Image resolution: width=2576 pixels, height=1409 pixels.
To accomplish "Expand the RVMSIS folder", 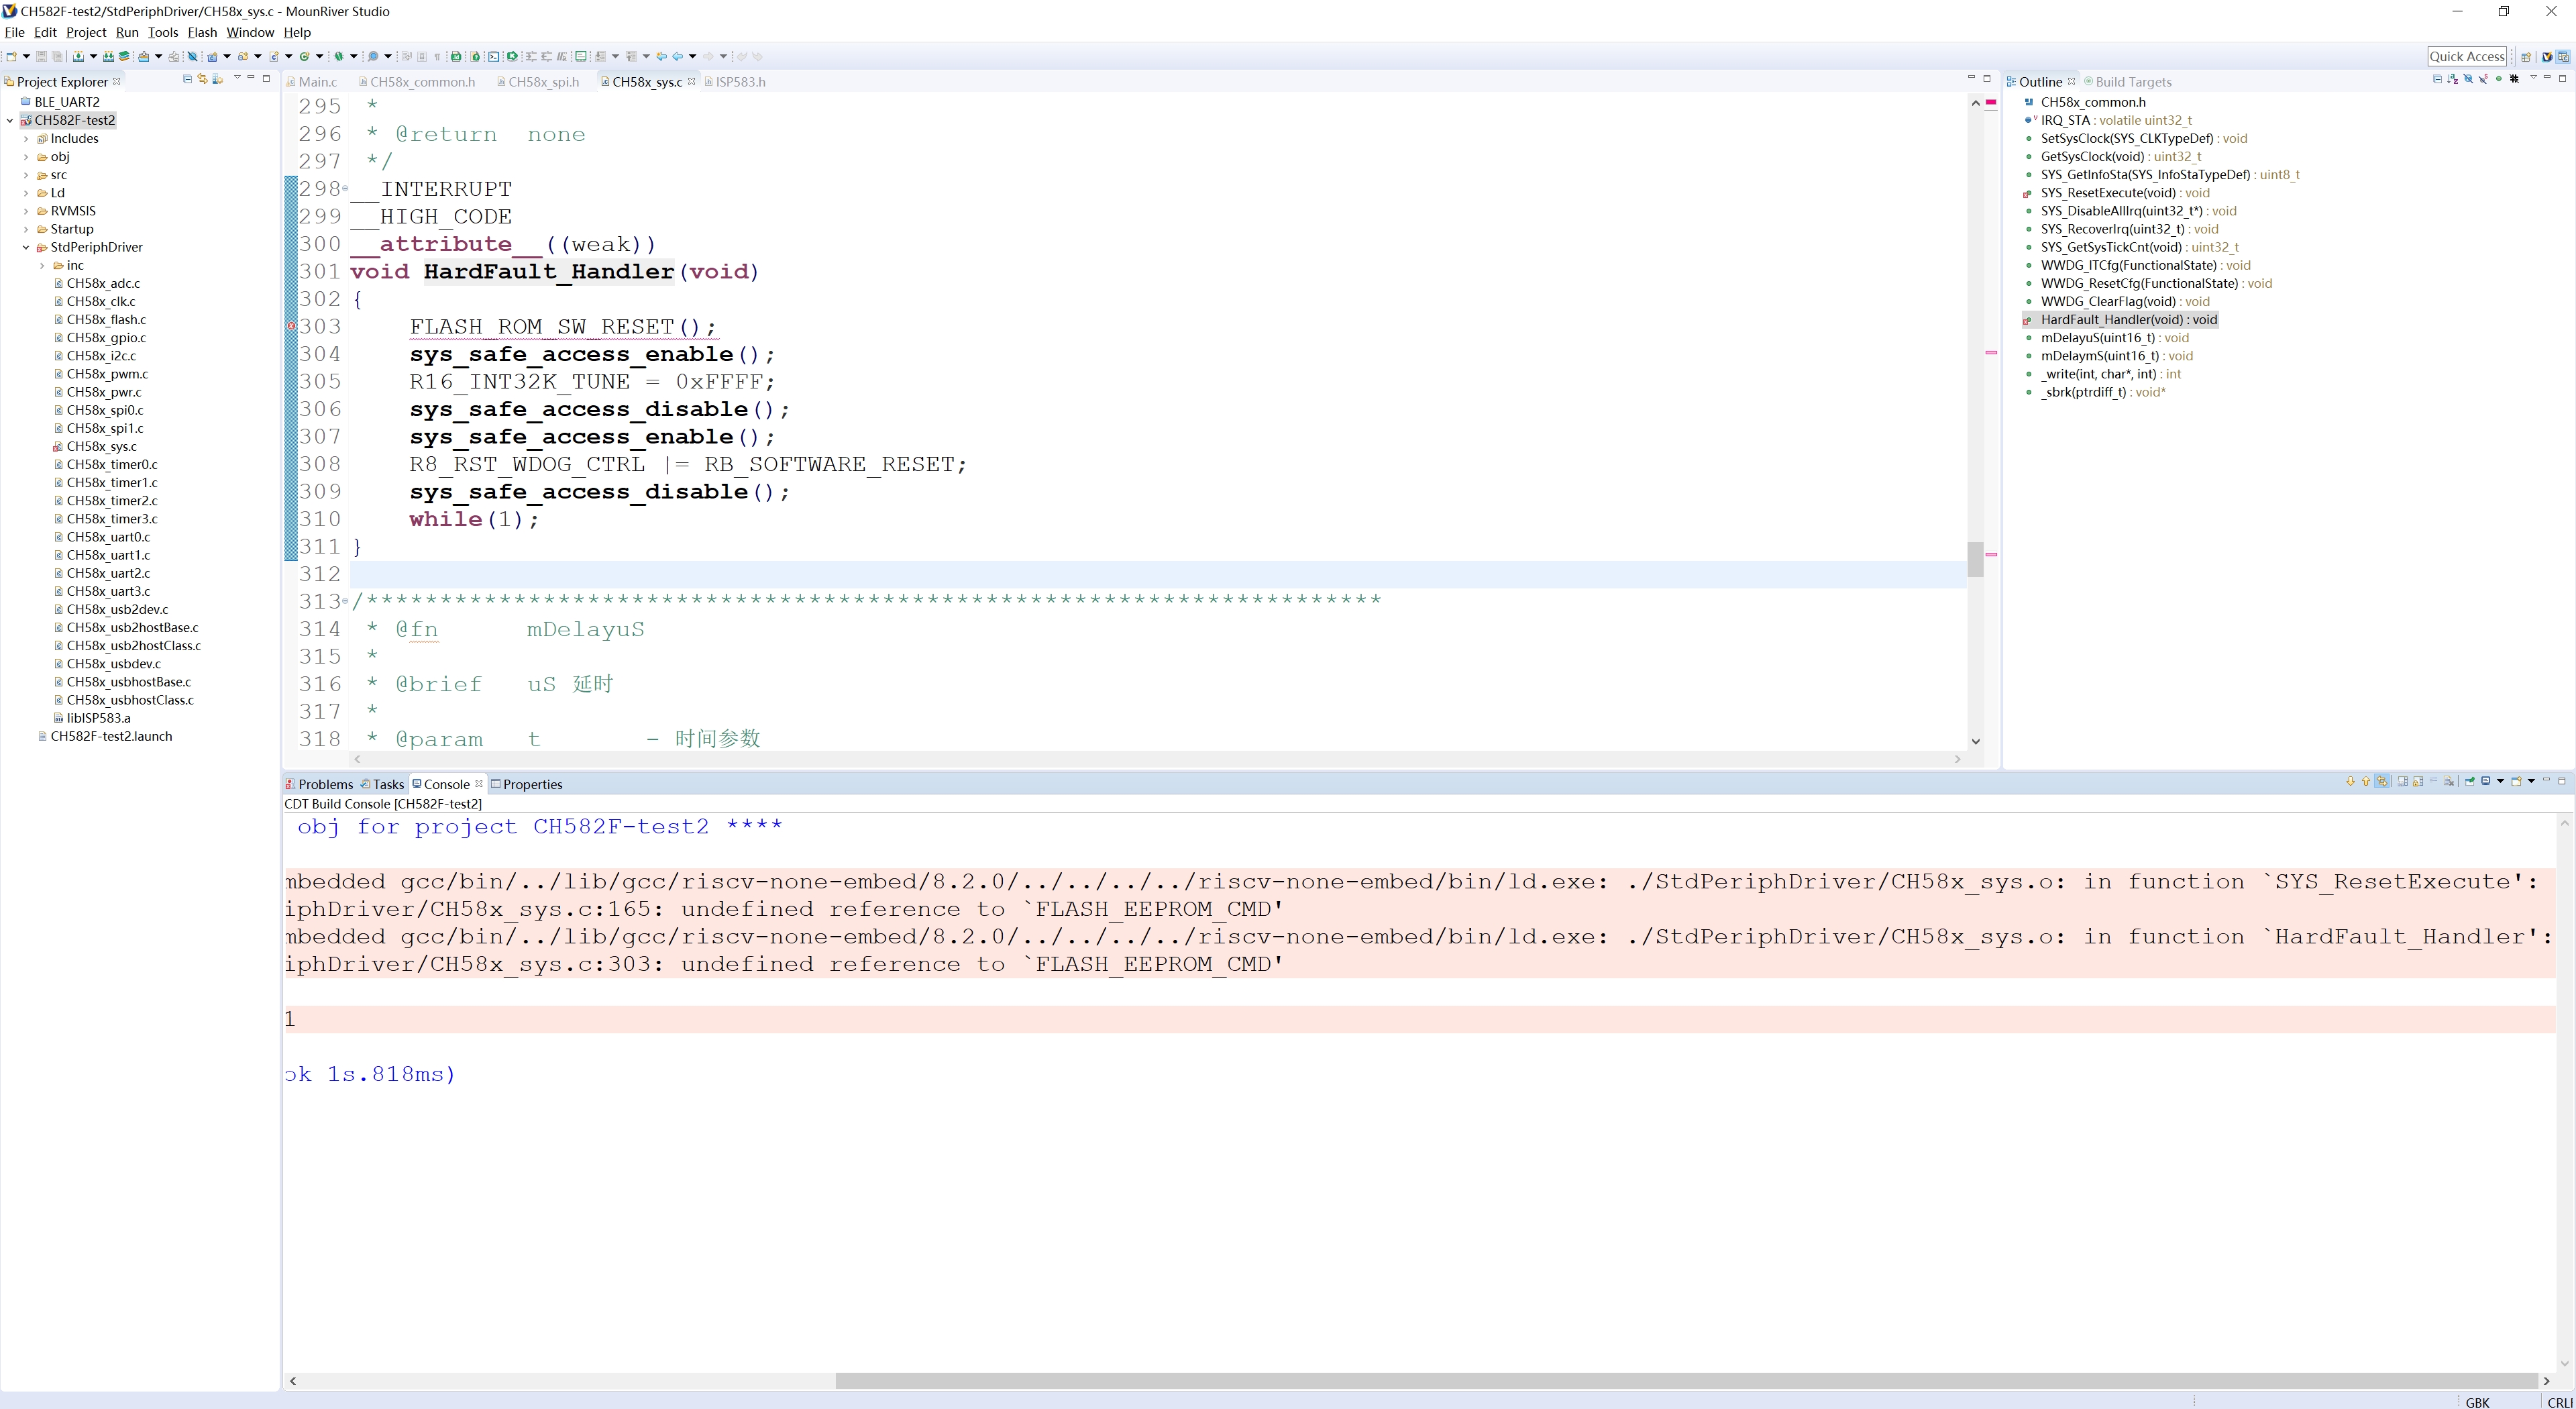I will click(26, 211).
